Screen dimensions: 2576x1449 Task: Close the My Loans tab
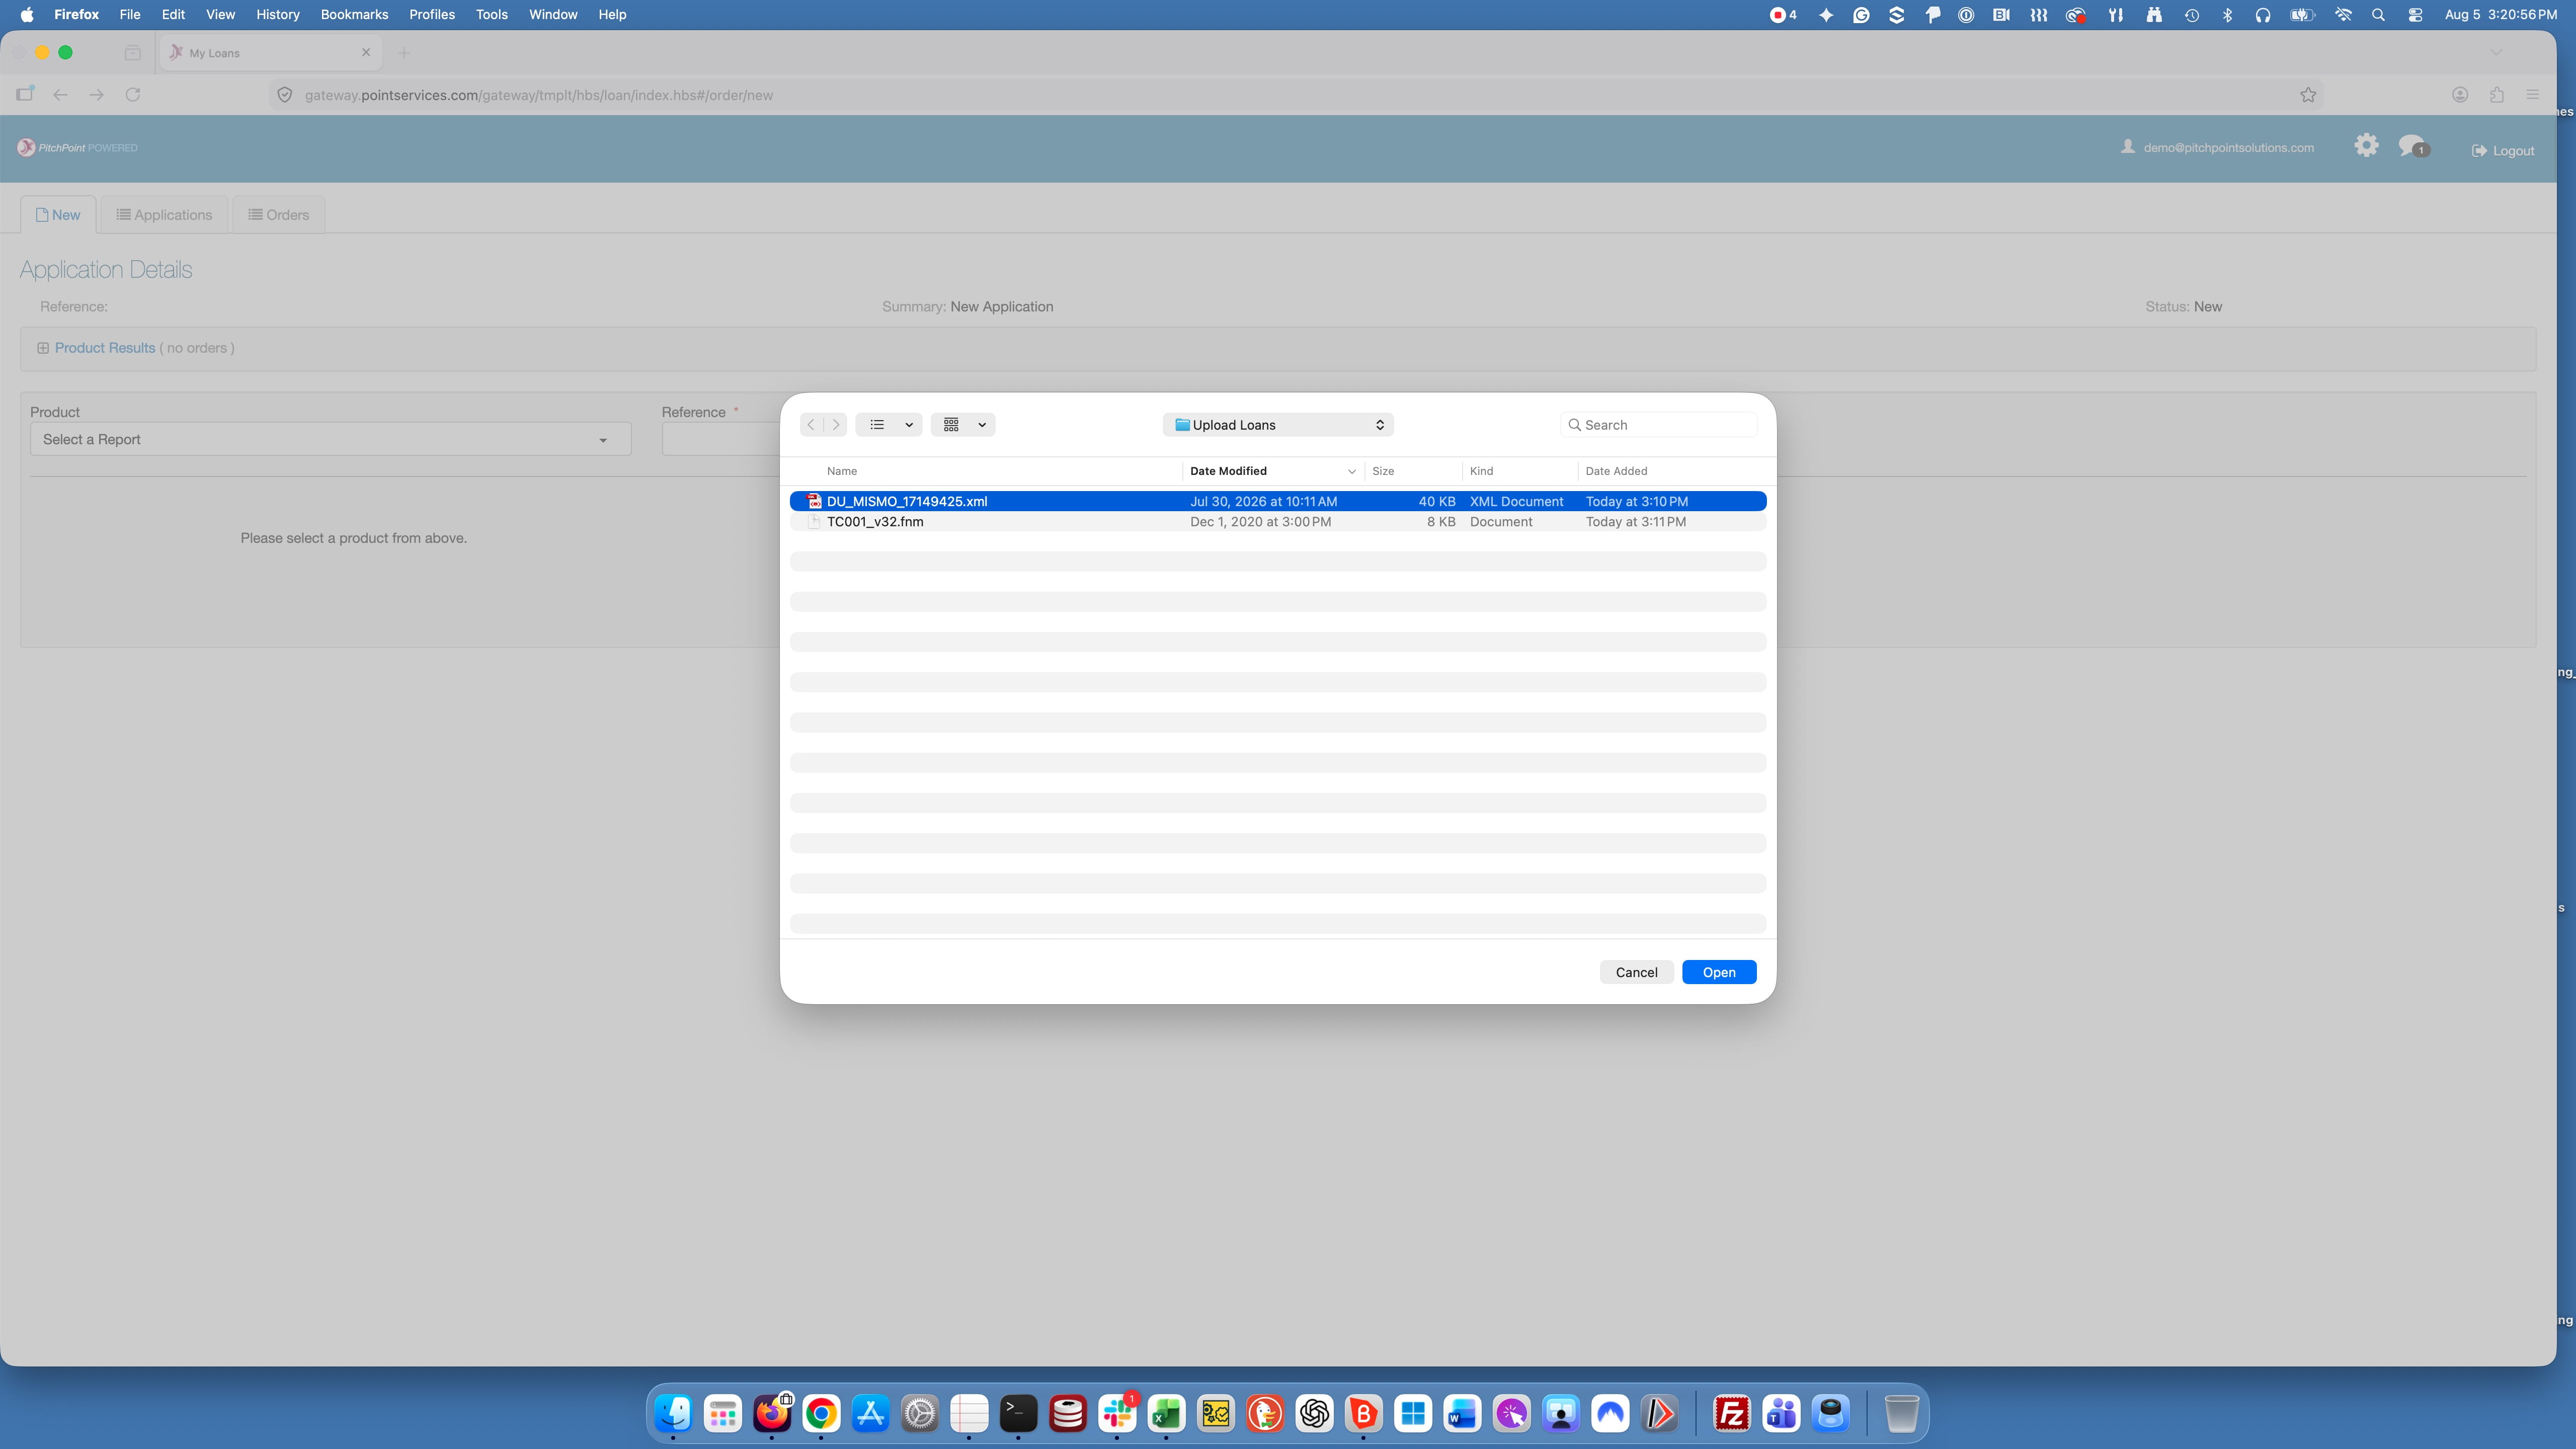[x=366, y=53]
